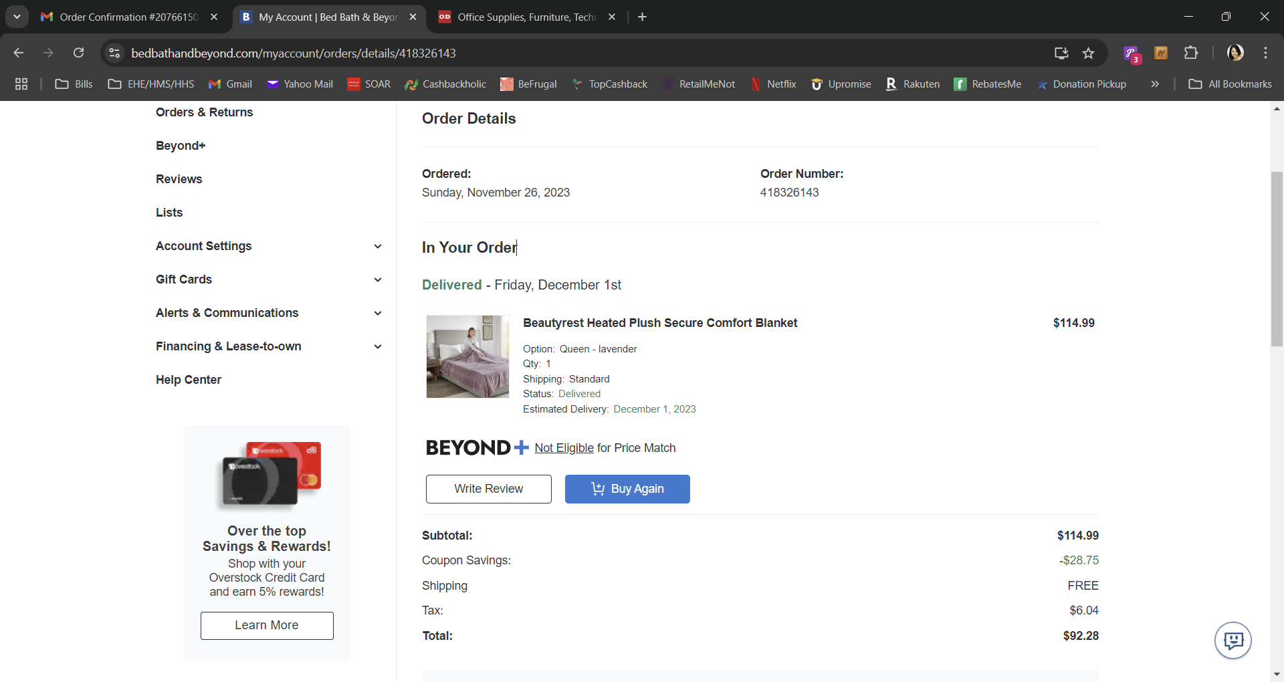Expand the Account Settings section
The image size is (1284, 682).
[x=270, y=246]
